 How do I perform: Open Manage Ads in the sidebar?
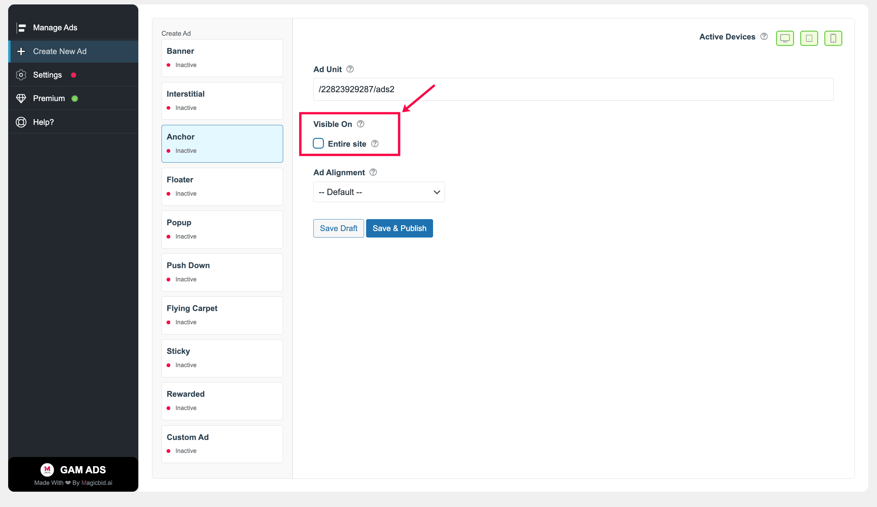coord(73,28)
